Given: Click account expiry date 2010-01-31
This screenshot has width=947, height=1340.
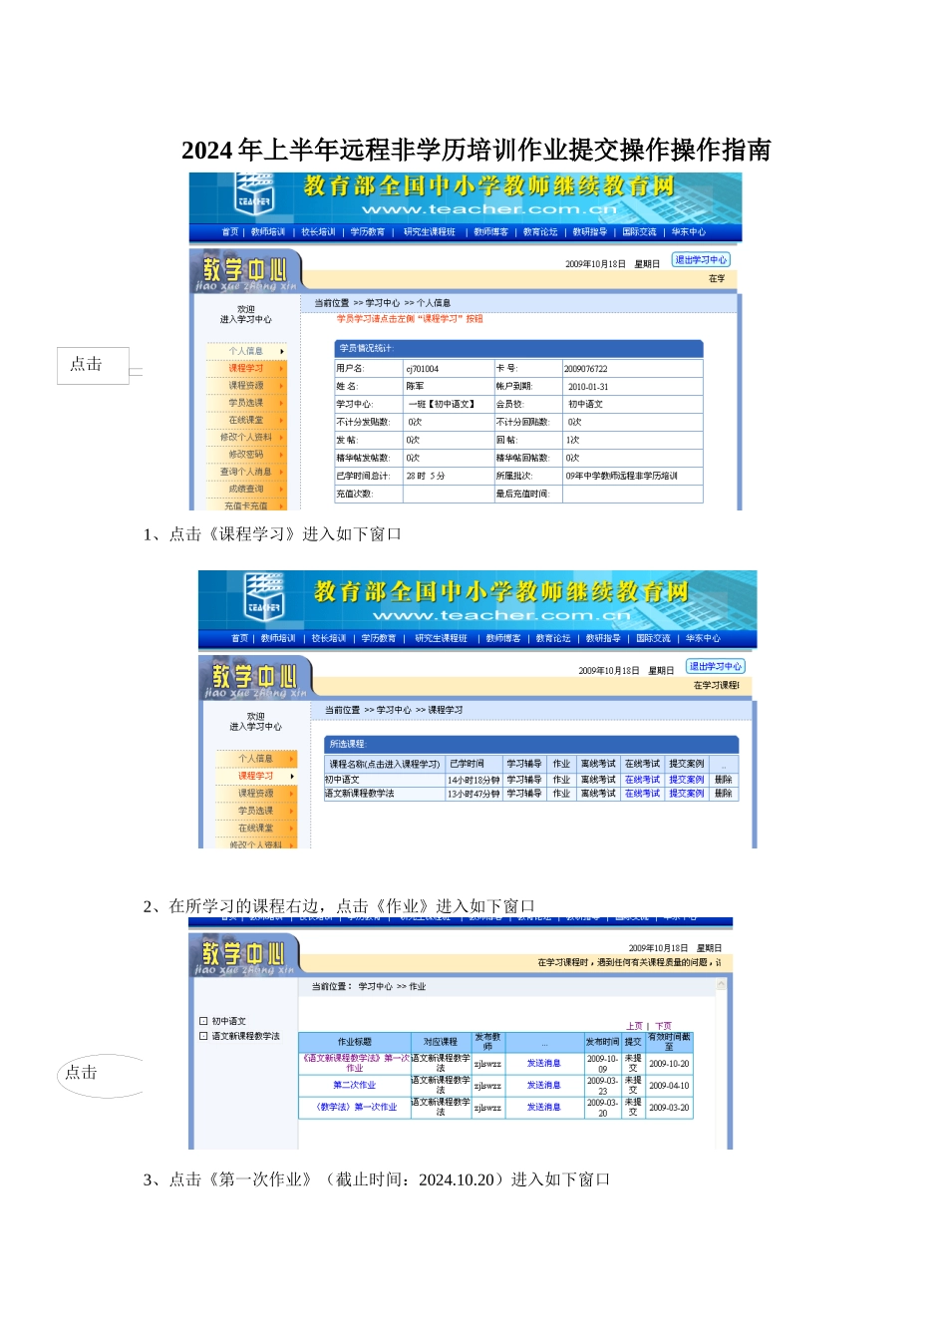Looking at the screenshot, I should [588, 387].
